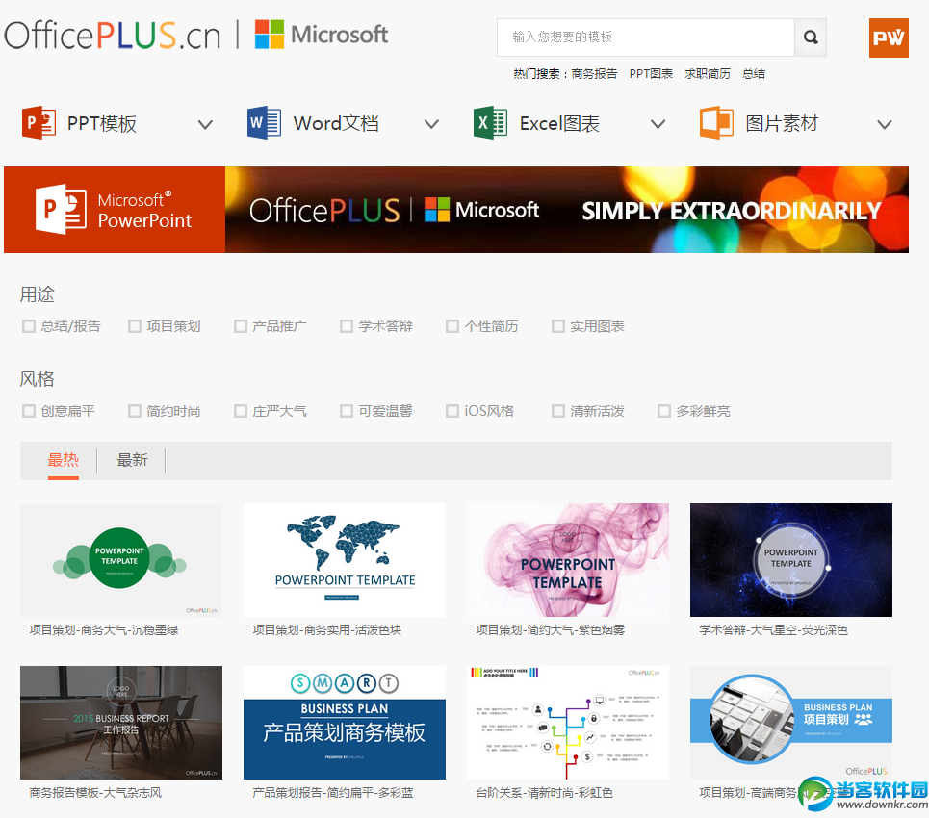Screen dimensions: 929x818
Task: Open the rainbow 台阶关系 chart thumbnail
Action: click(568, 723)
